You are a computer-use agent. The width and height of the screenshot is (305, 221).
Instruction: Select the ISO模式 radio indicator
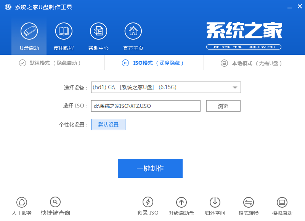point(126,63)
